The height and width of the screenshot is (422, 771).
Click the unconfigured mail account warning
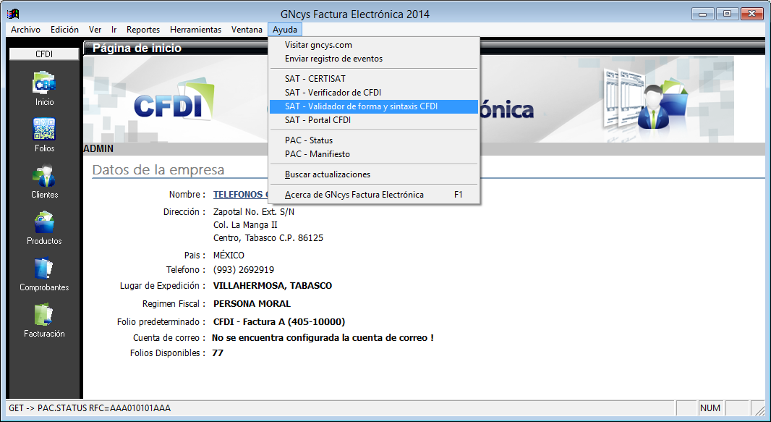point(323,338)
